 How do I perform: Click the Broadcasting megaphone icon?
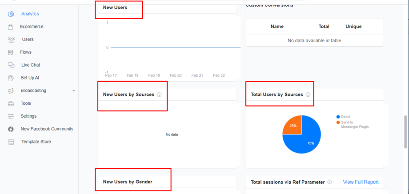coord(11,91)
